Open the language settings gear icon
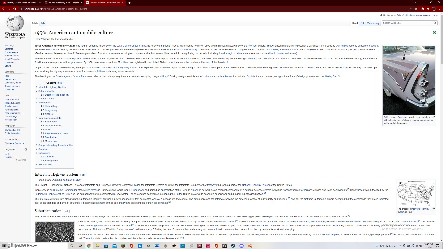Image resolution: width=443 pixels, height=249 pixels. (25, 149)
